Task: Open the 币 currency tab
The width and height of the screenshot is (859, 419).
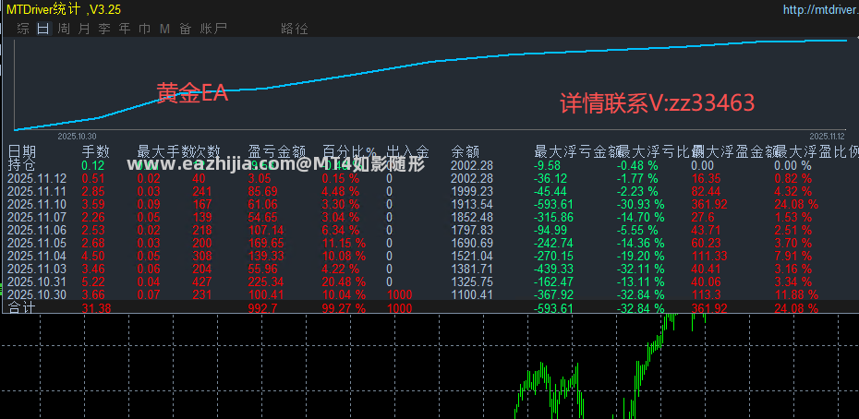Action: (145, 29)
